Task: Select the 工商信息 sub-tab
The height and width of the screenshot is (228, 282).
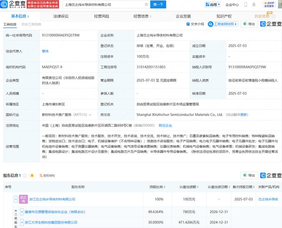Action: 10,24
